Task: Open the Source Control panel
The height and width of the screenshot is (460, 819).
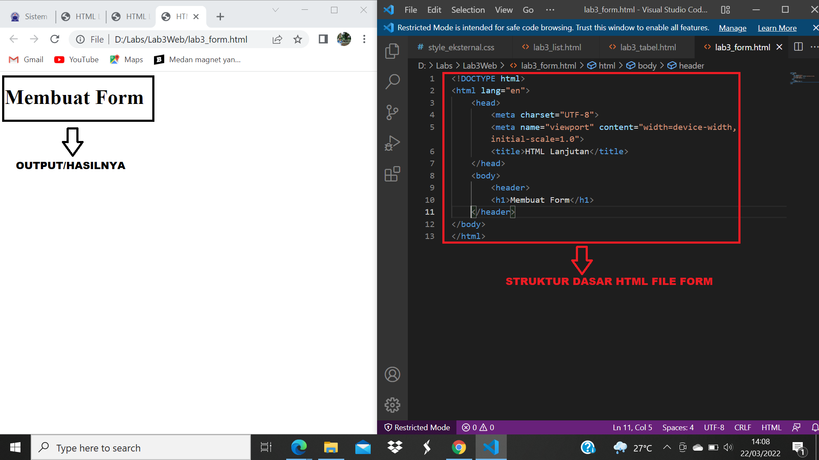Action: [392, 112]
